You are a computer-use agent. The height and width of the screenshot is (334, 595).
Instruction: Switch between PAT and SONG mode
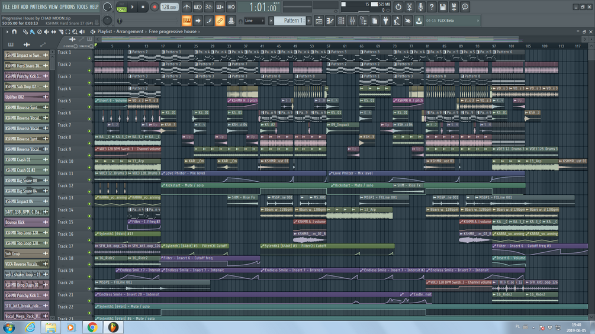coord(121,7)
